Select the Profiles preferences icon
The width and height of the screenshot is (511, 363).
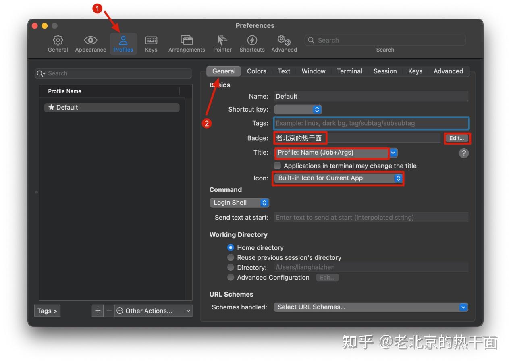click(123, 43)
